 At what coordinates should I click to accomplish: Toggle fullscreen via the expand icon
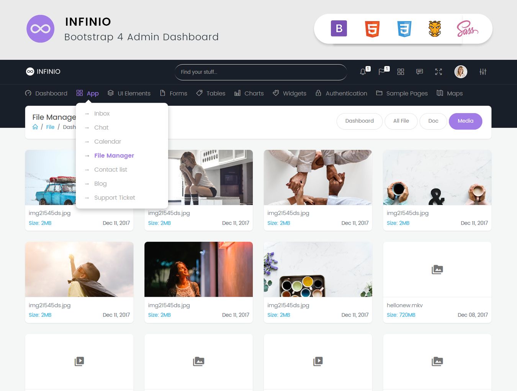[x=438, y=72]
